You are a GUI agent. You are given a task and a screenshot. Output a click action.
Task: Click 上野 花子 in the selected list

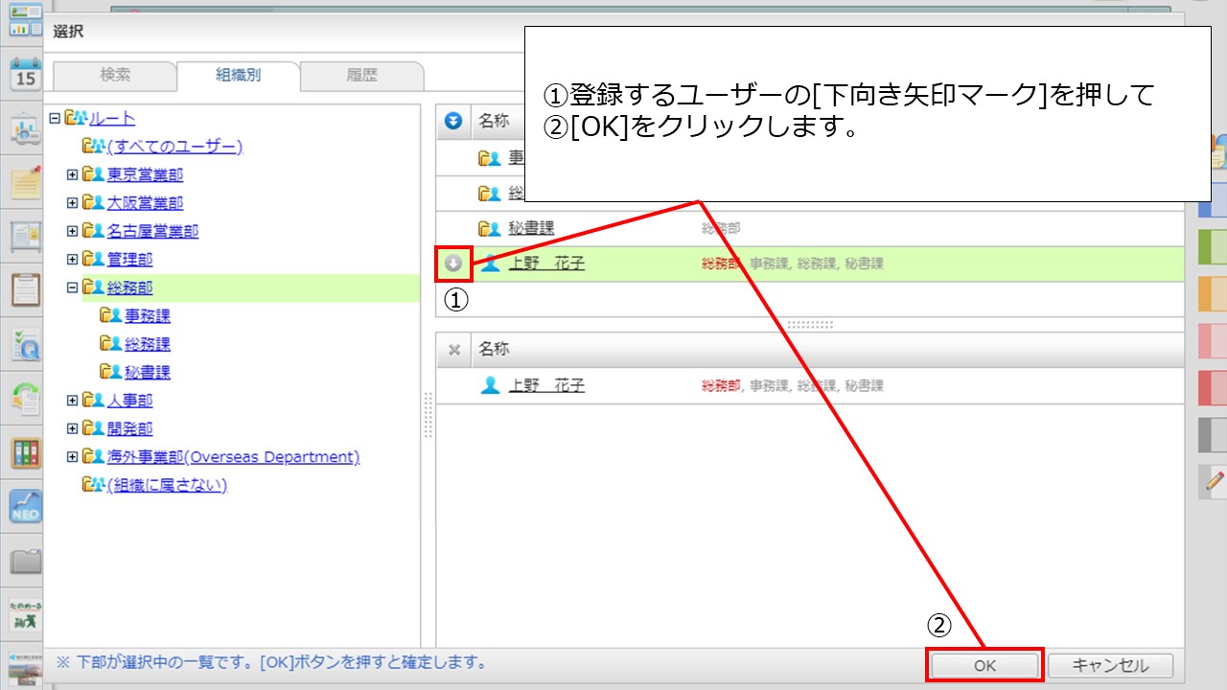tap(545, 385)
